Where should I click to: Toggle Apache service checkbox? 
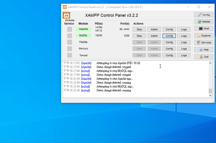pyautogui.click(x=70, y=29)
